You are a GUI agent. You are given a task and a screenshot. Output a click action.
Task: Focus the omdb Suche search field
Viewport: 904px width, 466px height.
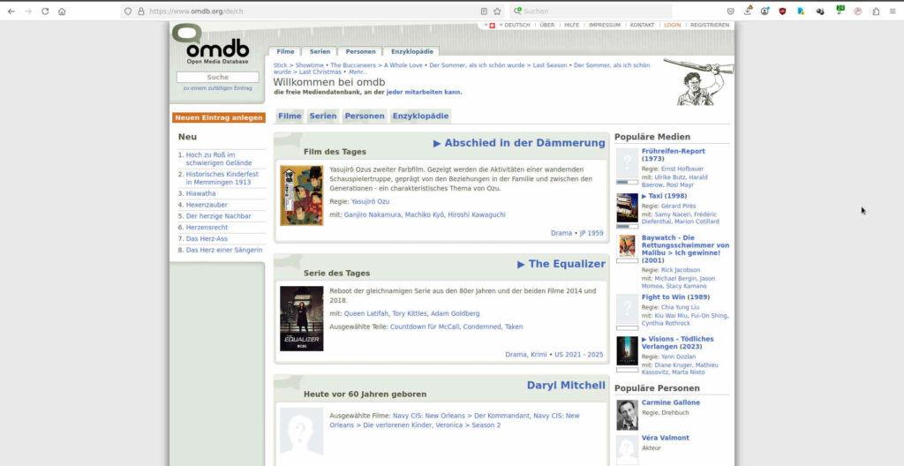(218, 78)
